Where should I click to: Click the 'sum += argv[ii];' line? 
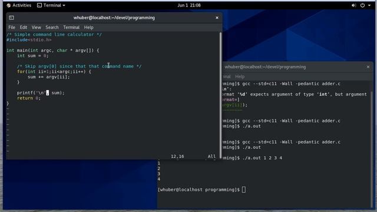[x=48, y=77]
